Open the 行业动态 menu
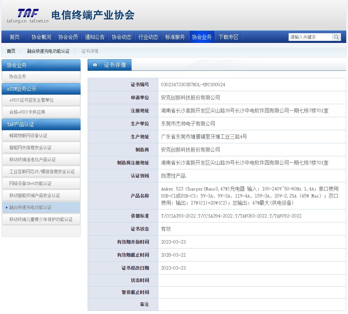Viewport: 348px width, 314px height. pyautogui.click(x=148, y=37)
